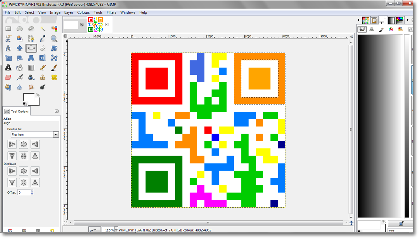Select the Bucket Fill tool
Screen dimensions: 419x239
[19, 68]
